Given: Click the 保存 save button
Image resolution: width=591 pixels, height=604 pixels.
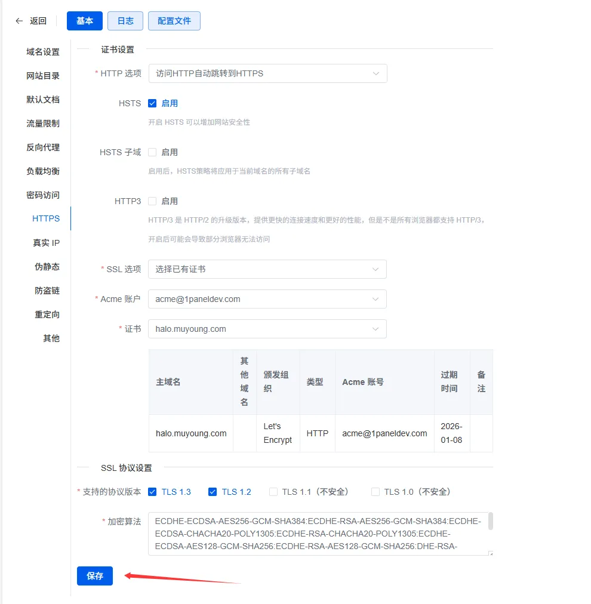Looking at the screenshot, I should point(95,576).
